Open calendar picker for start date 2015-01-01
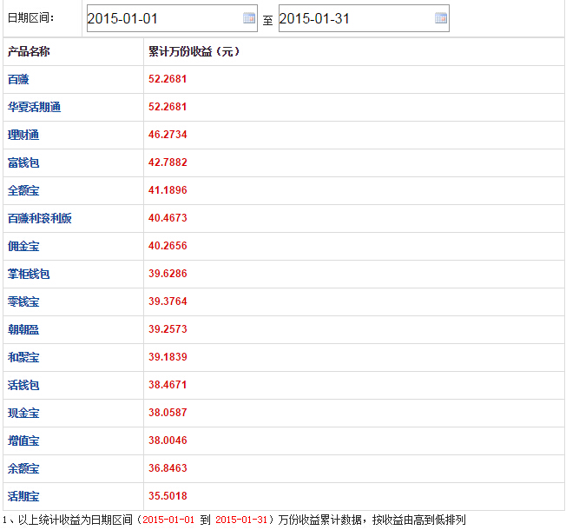This screenshot has width=566, height=530. click(249, 18)
